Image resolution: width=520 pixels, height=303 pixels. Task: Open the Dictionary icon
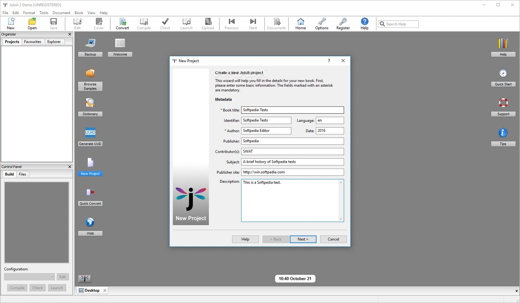[90, 103]
